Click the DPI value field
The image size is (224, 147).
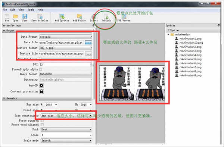[65, 65]
